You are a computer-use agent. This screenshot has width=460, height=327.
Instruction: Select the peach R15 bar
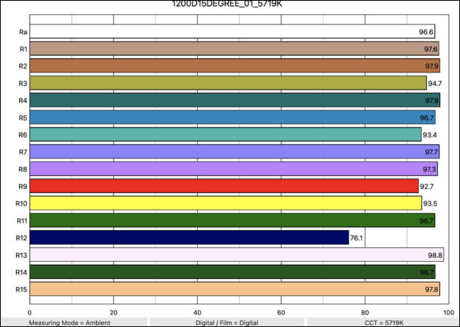222,289
